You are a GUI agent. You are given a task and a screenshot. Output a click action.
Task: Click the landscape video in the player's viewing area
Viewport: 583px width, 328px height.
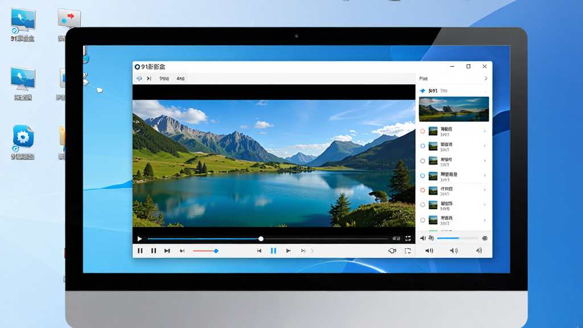[x=274, y=163]
